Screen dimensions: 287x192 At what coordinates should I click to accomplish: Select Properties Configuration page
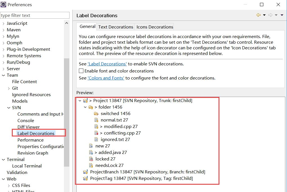[41, 147]
